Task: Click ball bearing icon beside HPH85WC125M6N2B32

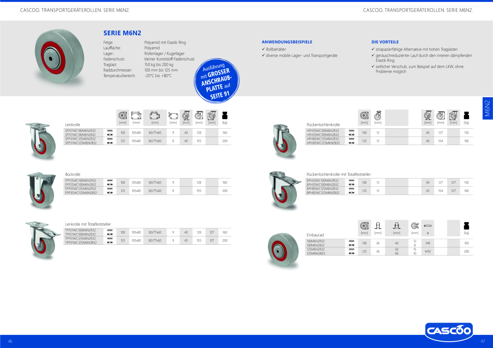Action: coord(351,143)
